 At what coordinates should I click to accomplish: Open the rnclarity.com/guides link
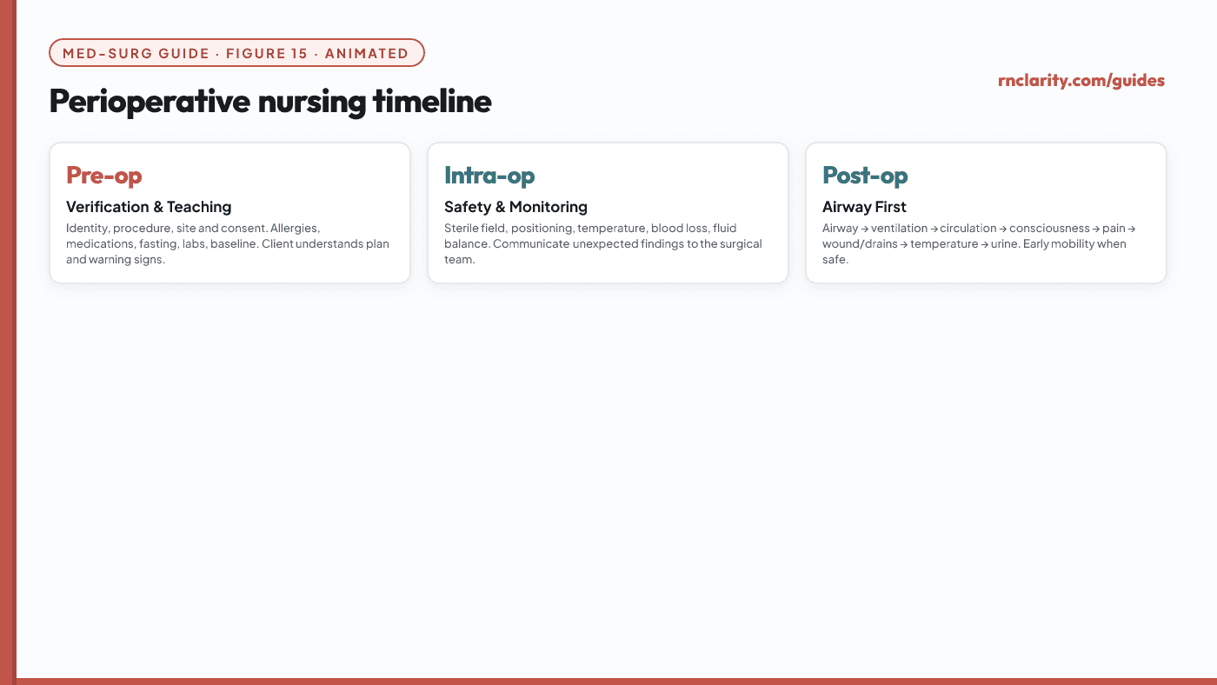pos(1081,81)
